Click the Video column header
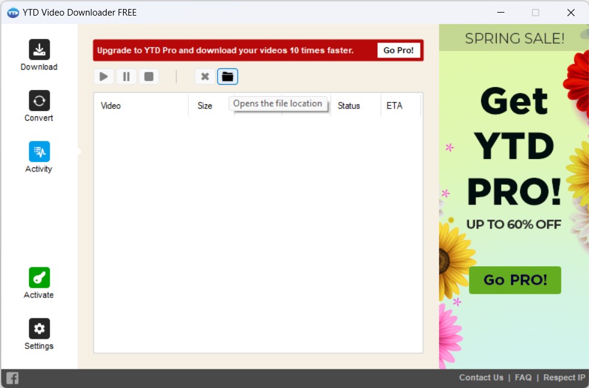Screen dimensions: 589x388 click(x=141, y=106)
